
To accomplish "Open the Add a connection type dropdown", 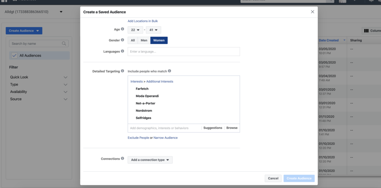I will tap(150, 160).
